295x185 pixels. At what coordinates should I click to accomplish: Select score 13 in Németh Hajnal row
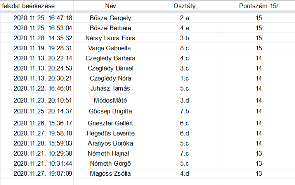pyautogui.click(x=259, y=154)
